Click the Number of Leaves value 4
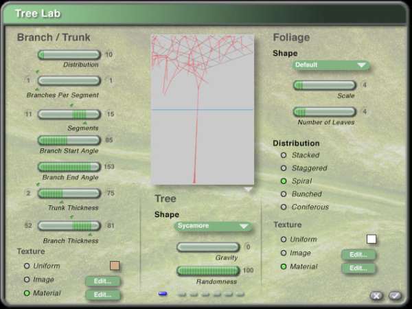The image size is (412, 309). pyautogui.click(x=365, y=112)
